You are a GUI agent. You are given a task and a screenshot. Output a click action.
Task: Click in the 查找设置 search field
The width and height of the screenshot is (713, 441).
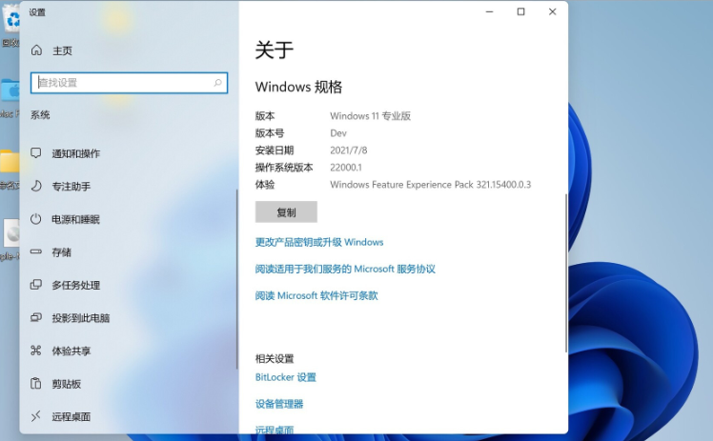coord(124,83)
